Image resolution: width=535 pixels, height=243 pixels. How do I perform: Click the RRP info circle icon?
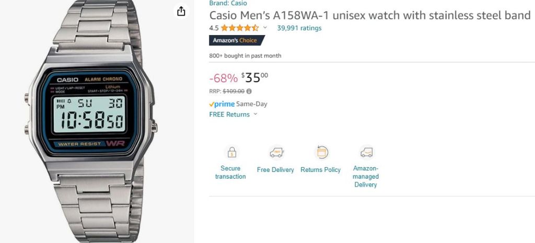pos(249,91)
